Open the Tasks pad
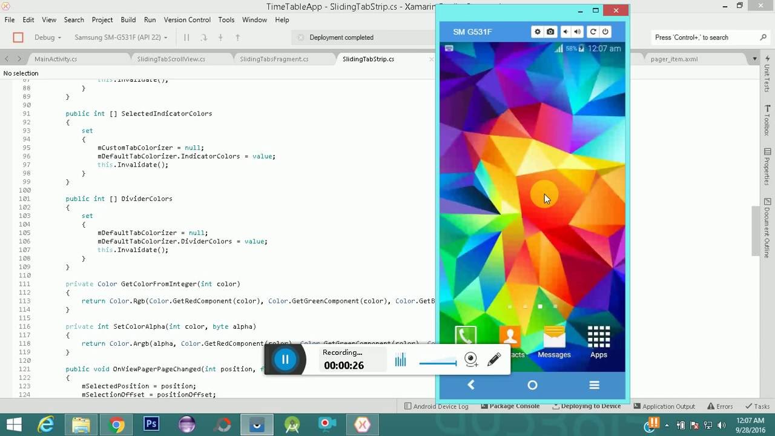 pos(757,406)
